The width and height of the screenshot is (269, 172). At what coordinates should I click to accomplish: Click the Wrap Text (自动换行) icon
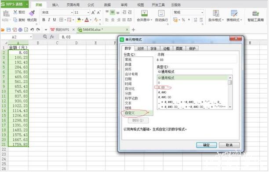tap(161, 13)
